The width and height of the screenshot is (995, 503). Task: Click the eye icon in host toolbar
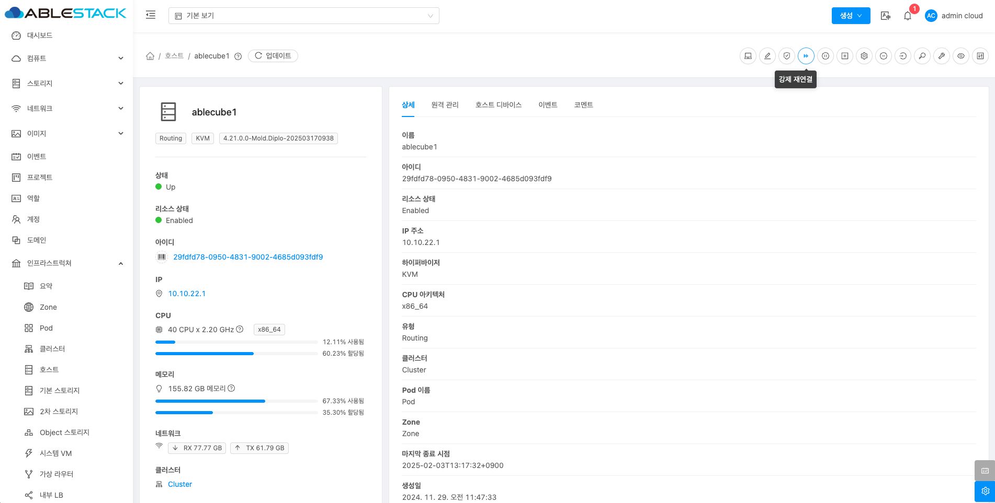coord(960,56)
